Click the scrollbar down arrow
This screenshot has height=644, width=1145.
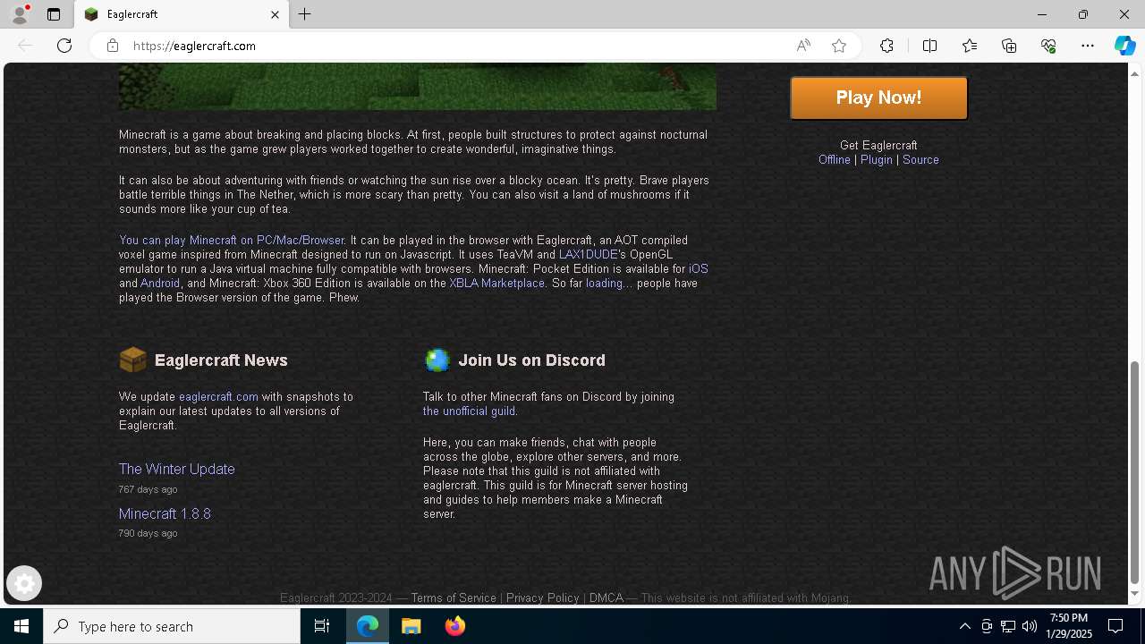click(x=1135, y=594)
